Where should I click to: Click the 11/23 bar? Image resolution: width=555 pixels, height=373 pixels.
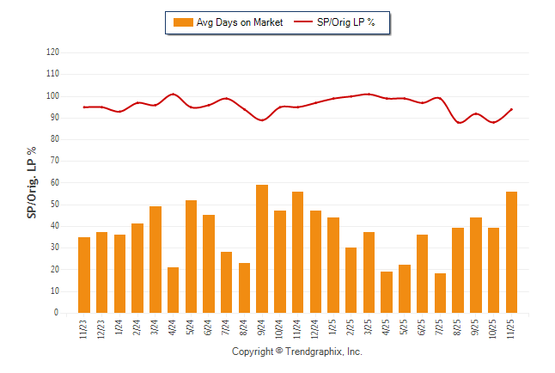84,275
